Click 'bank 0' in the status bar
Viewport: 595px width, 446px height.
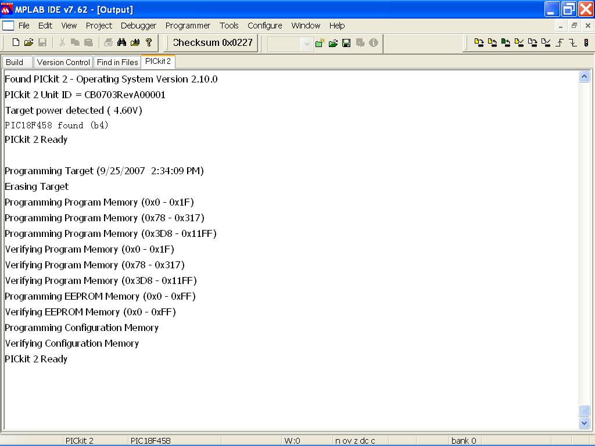tap(464, 441)
